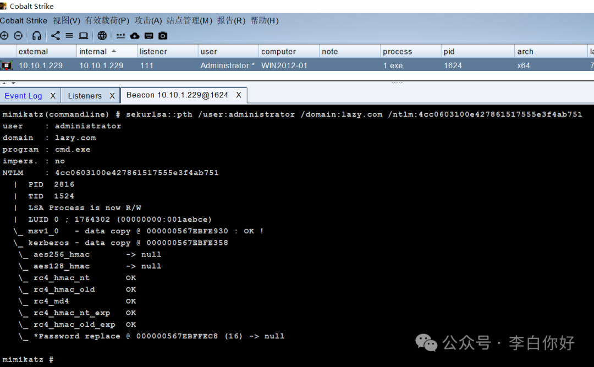Switch to session table view icon
Screen dimensions: 594x367
pos(69,36)
